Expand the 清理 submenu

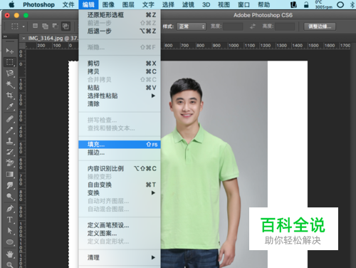click(120, 257)
